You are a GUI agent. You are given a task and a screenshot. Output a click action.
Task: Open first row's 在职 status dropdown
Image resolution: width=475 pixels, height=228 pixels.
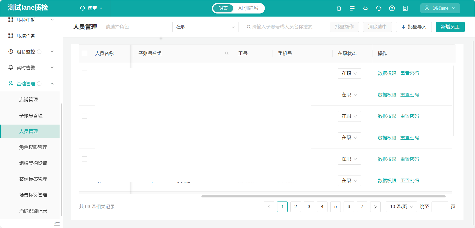tap(349, 73)
